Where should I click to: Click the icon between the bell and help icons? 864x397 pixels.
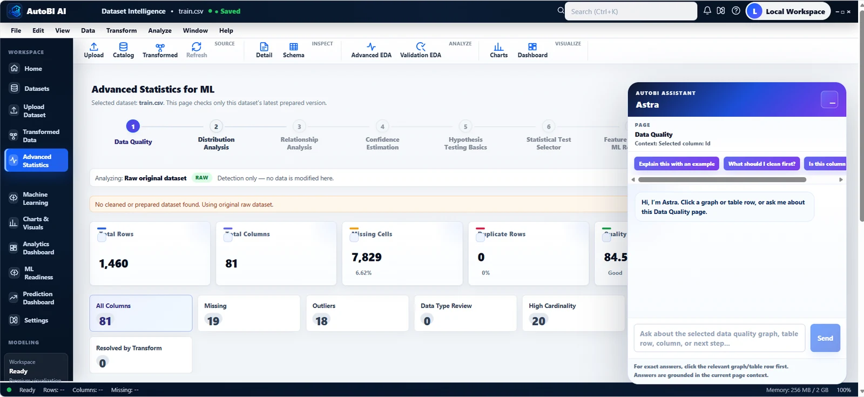721,11
